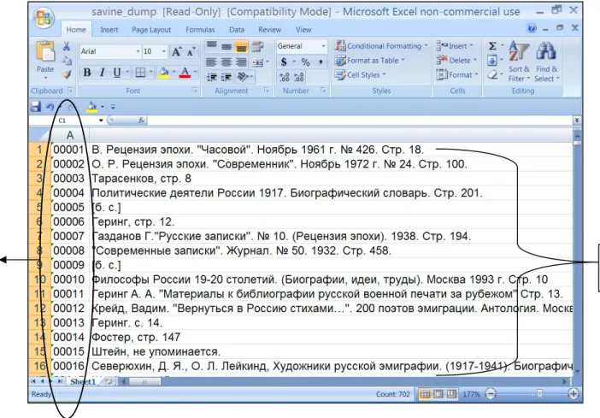Click the Decrease Font Size icon

[x=191, y=51]
